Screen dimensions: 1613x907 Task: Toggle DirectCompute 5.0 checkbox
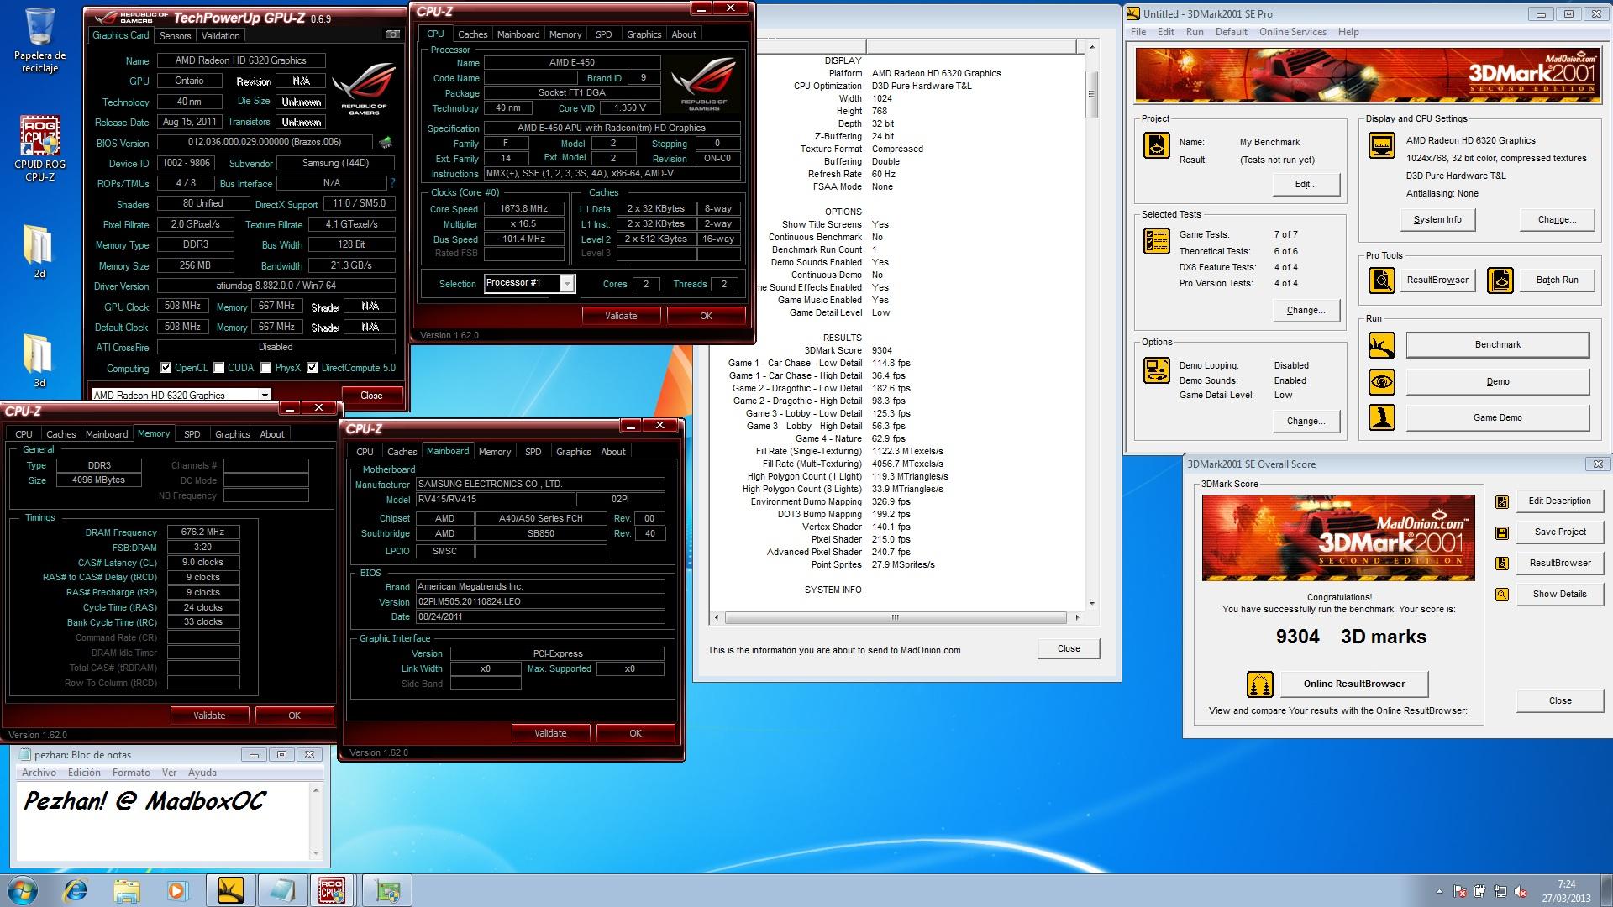313,368
